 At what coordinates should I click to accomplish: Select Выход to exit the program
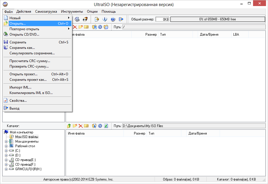[x=37, y=108]
